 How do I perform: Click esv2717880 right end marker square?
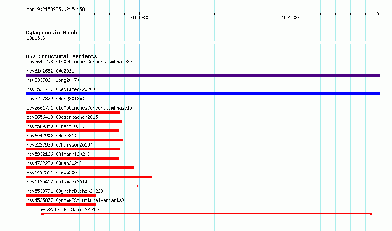click(370, 214)
